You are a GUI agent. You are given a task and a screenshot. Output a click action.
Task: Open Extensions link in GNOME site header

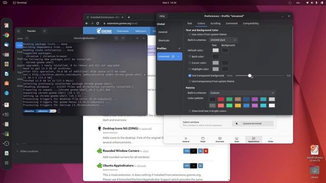pos(123,31)
